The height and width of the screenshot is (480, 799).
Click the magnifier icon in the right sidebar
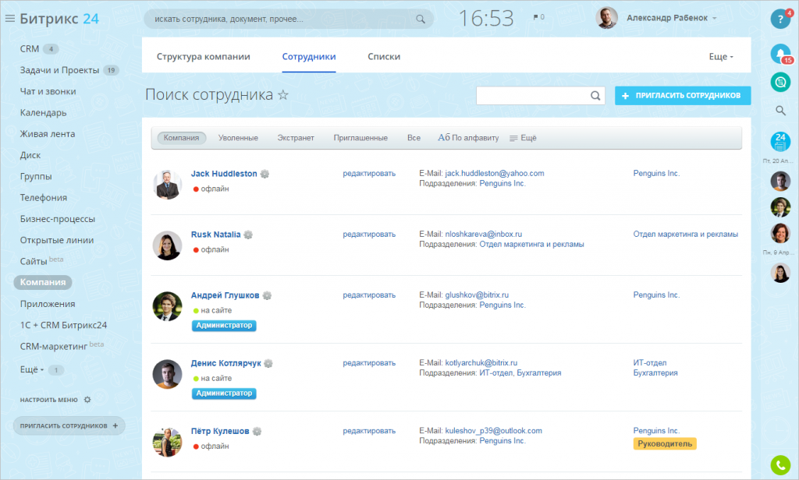(x=780, y=111)
